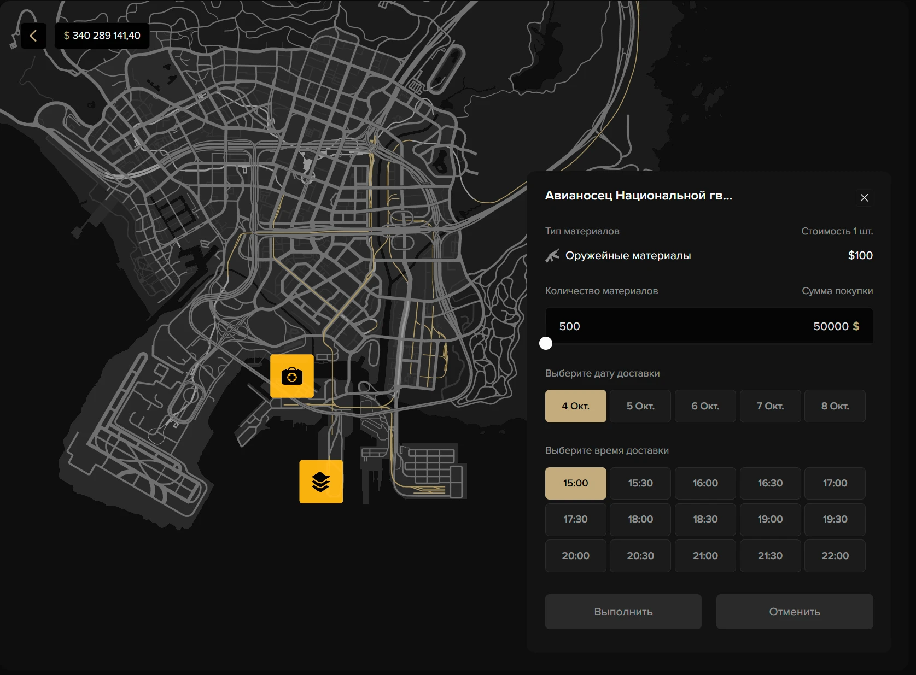Image resolution: width=916 pixels, height=675 pixels.
Task: Select 6 Окт. delivery date
Action: point(705,406)
